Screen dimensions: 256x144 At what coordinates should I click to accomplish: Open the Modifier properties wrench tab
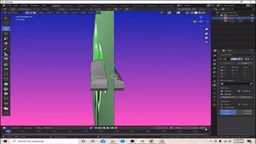pyautogui.click(x=214, y=85)
